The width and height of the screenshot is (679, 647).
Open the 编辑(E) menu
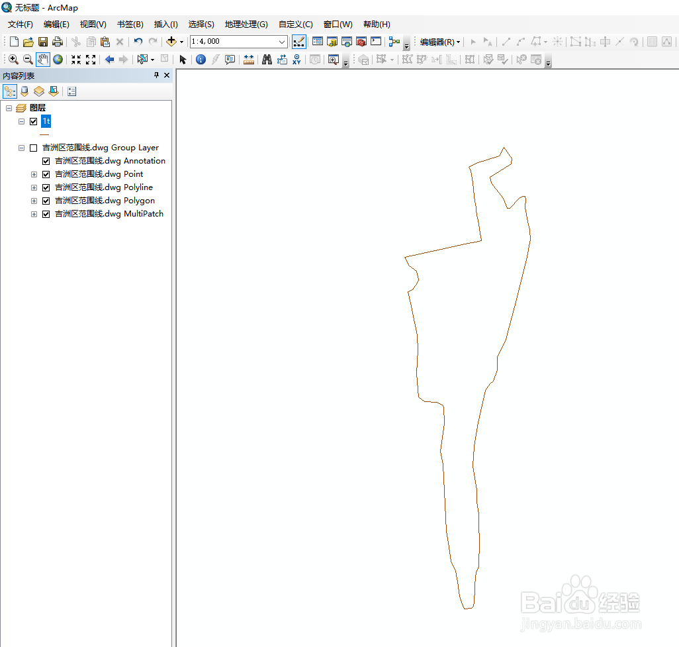(x=56, y=25)
